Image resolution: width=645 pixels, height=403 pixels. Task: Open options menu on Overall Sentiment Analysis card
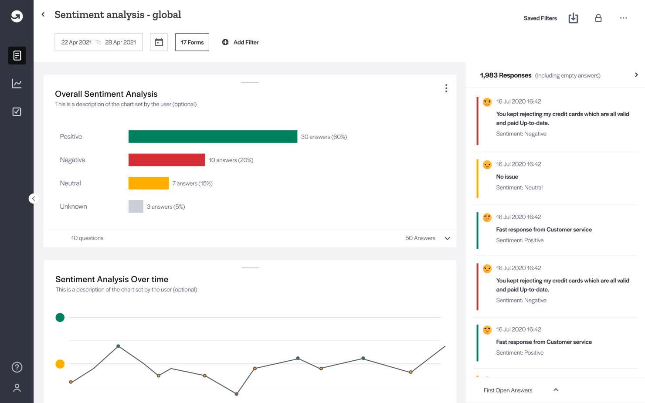point(446,88)
